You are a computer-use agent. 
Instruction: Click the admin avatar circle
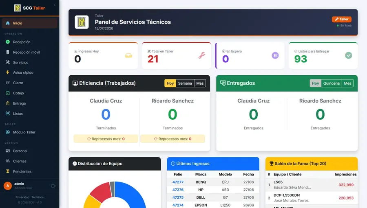click(x=8, y=186)
